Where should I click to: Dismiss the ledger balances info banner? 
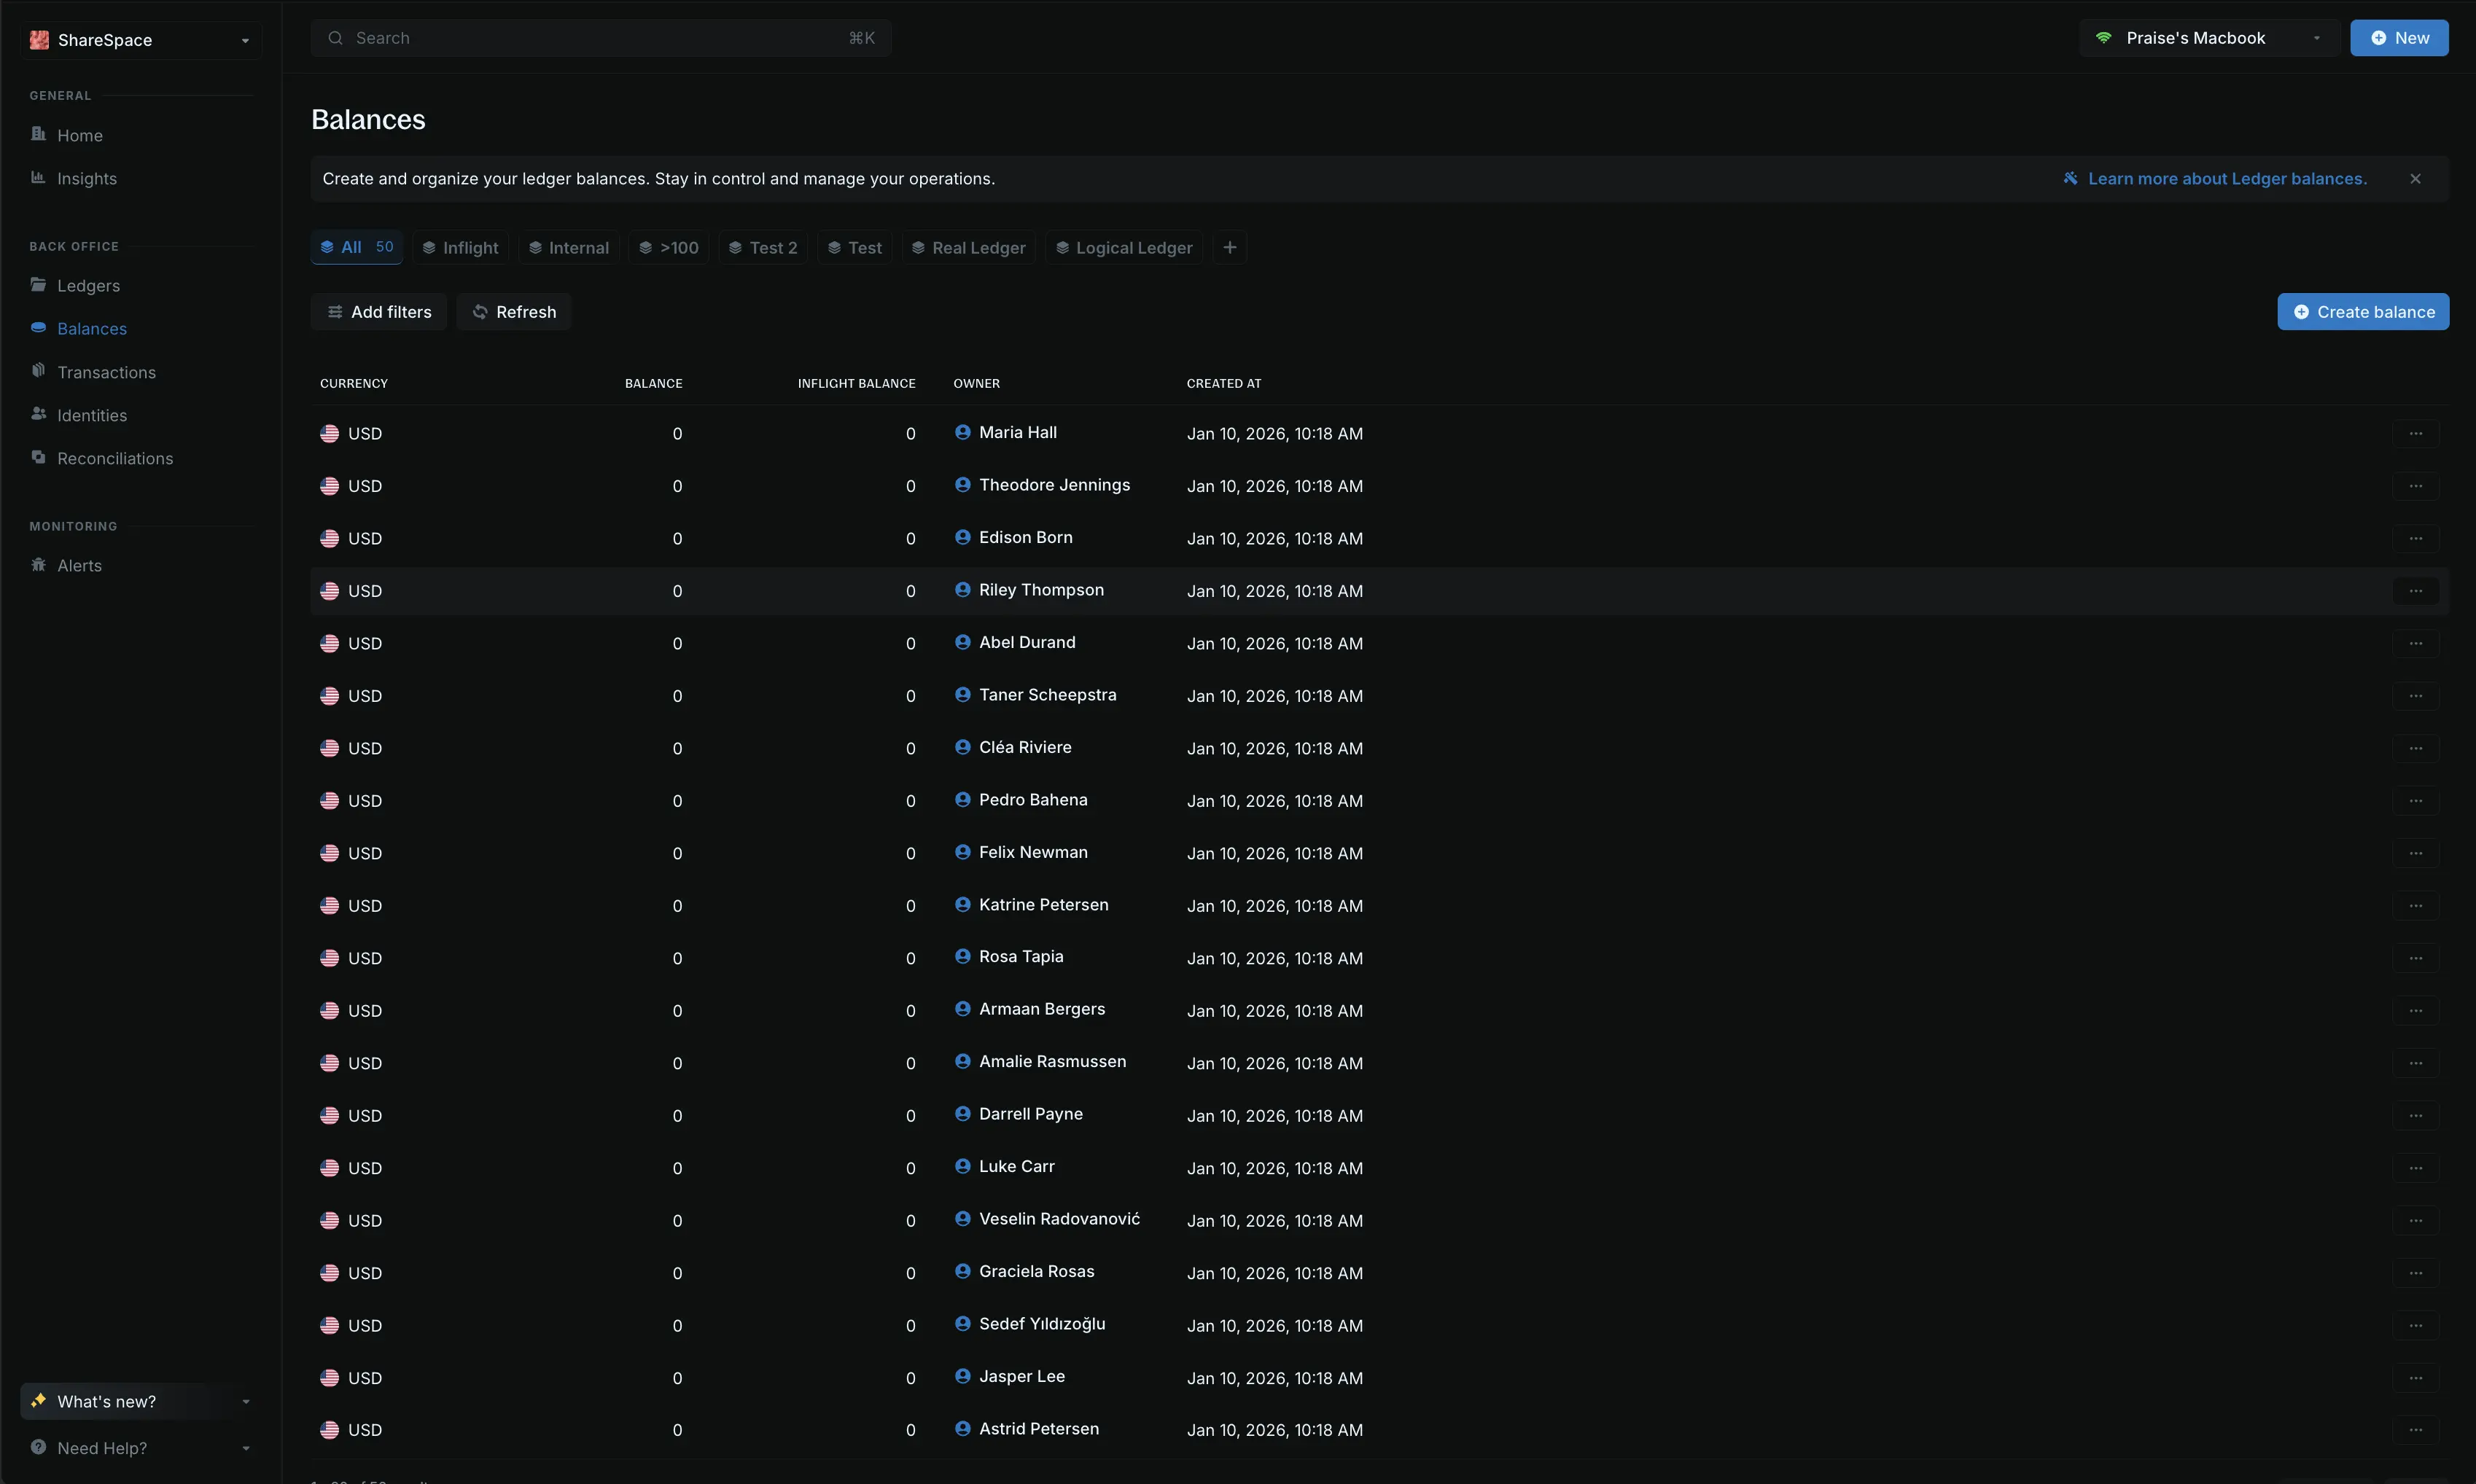(x=2414, y=179)
